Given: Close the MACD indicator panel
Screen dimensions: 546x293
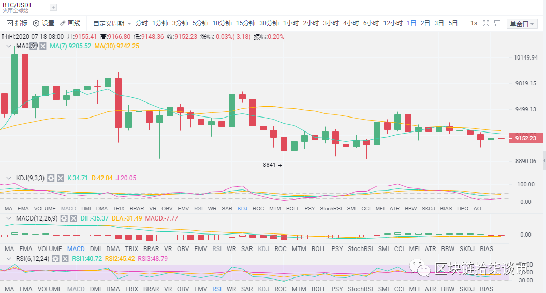Looking at the screenshot, I should [x=73, y=218].
